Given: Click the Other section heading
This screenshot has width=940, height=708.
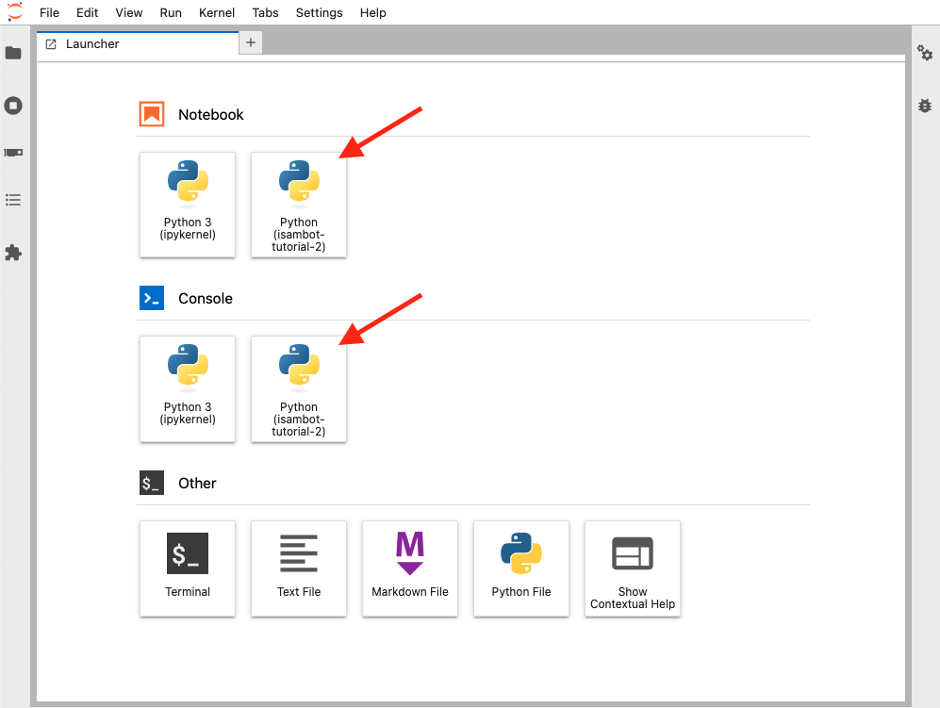Looking at the screenshot, I should 197,484.
